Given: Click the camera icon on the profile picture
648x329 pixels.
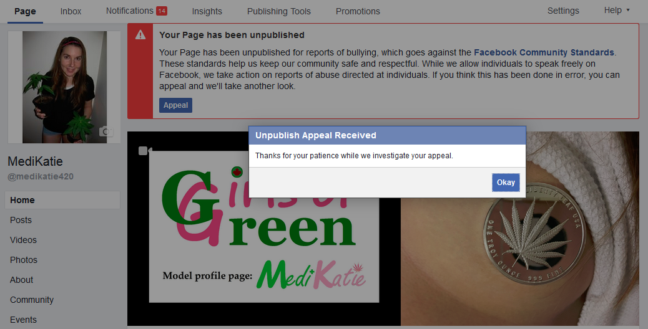Looking at the screenshot, I should pos(106,131).
